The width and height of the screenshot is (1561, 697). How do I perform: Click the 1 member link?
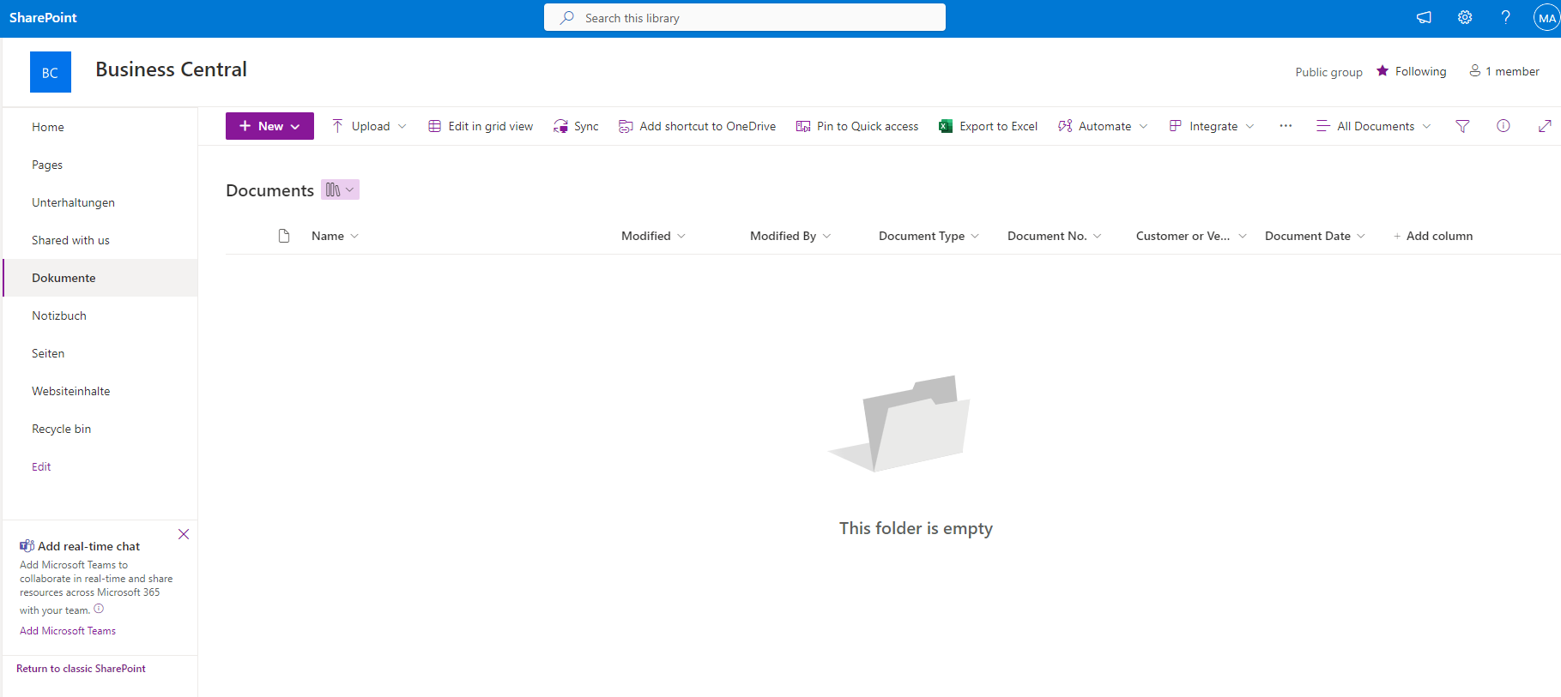[1504, 71]
